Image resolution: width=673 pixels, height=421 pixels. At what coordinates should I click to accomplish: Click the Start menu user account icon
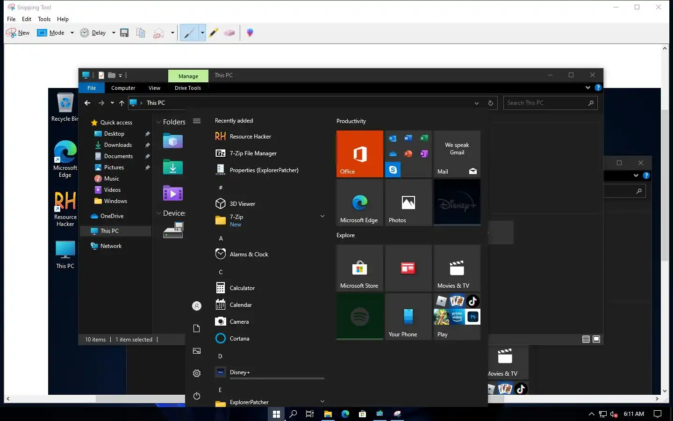click(x=197, y=306)
